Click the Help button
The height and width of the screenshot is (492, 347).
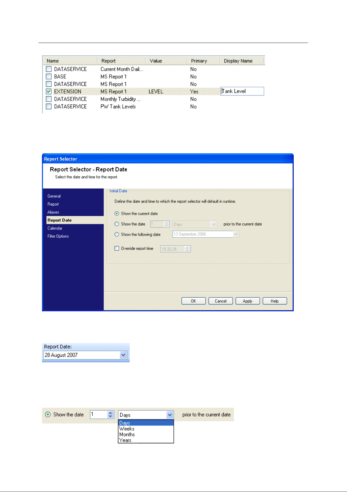[275, 301]
